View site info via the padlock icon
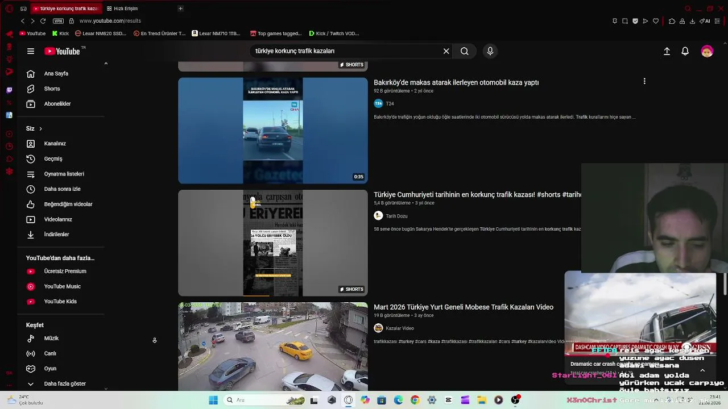This screenshot has height=409, width=728. 71,21
